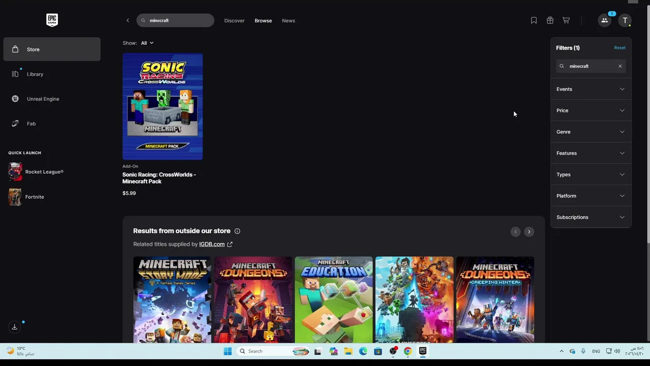Click the microphone tray icon

583,351
